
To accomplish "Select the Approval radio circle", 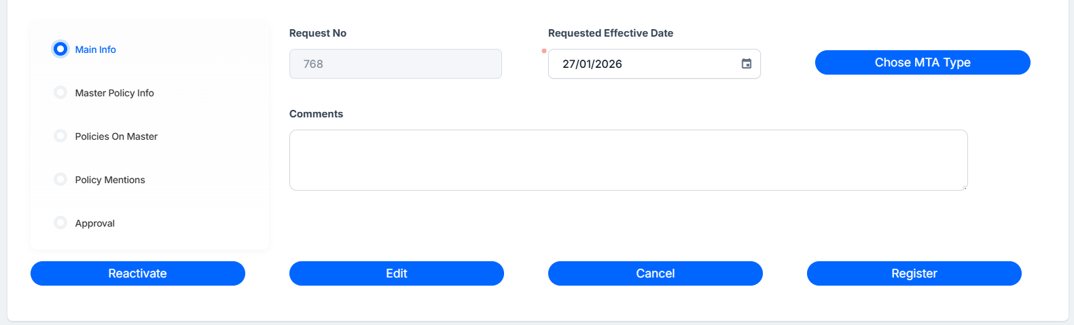I will [x=60, y=223].
